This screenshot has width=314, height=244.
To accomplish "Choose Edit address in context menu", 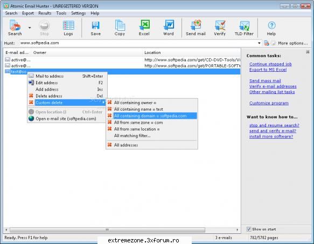I will click(66, 83).
